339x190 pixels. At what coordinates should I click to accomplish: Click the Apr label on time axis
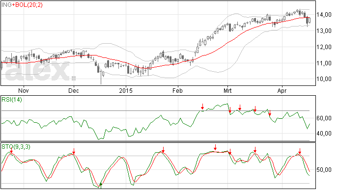pos(282,90)
